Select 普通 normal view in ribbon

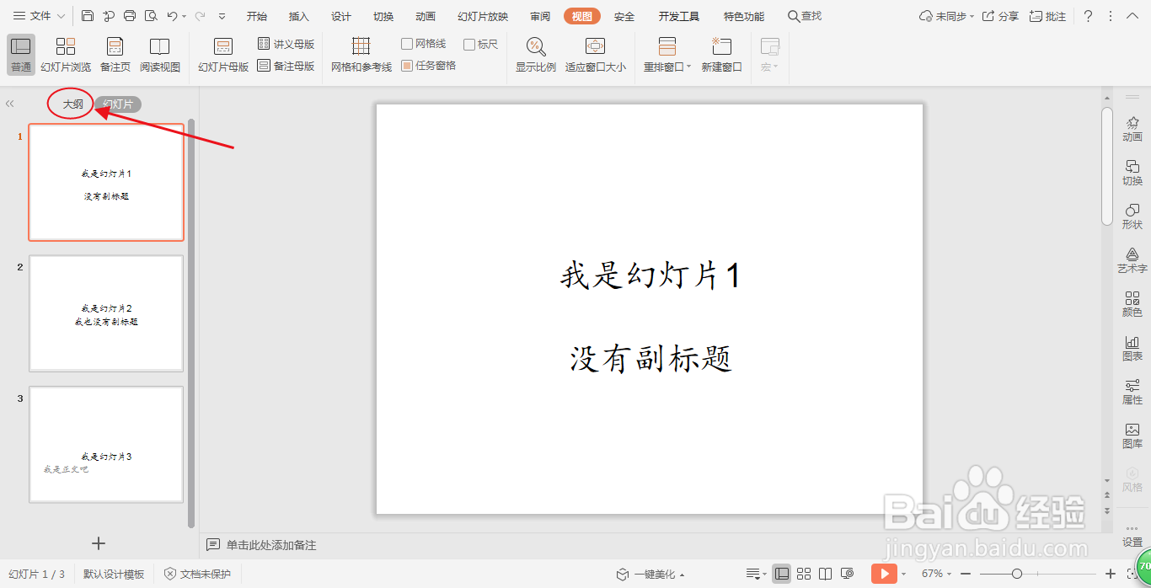[21, 55]
